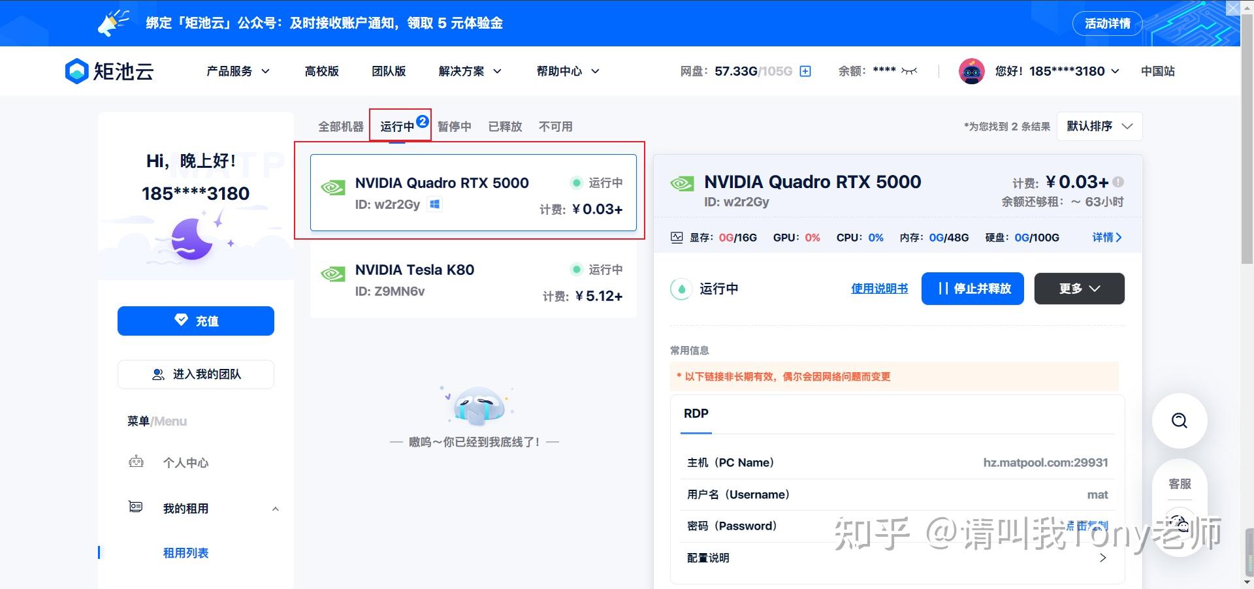Collapse the 我的租用 menu section
The width and height of the screenshot is (1254, 589).
275,509
